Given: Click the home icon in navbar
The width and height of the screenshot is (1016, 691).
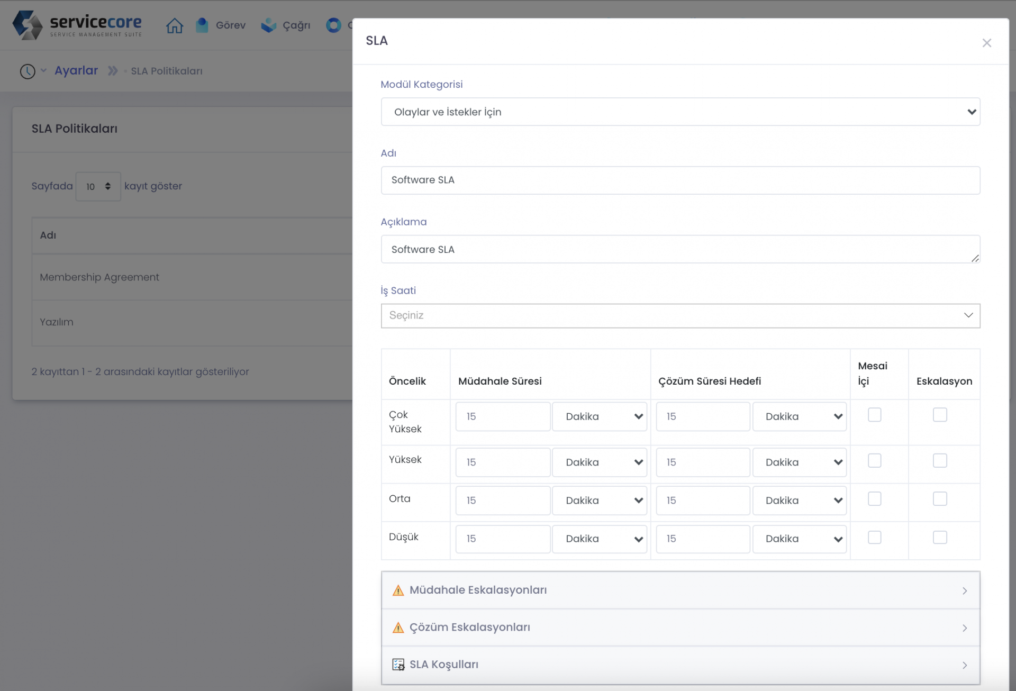Looking at the screenshot, I should (x=174, y=25).
